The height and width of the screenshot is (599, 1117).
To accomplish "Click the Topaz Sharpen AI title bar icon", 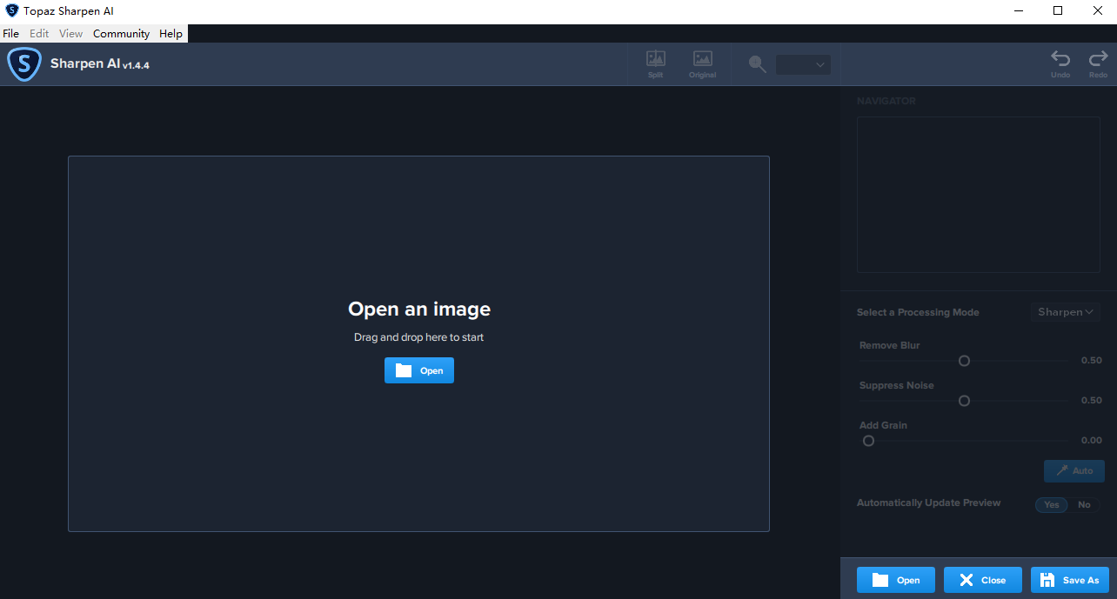I will point(12,11).
